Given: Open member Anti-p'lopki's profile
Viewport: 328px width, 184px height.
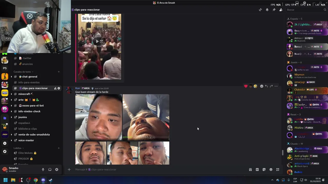Looking at the screenshot, I should point(307,157).
